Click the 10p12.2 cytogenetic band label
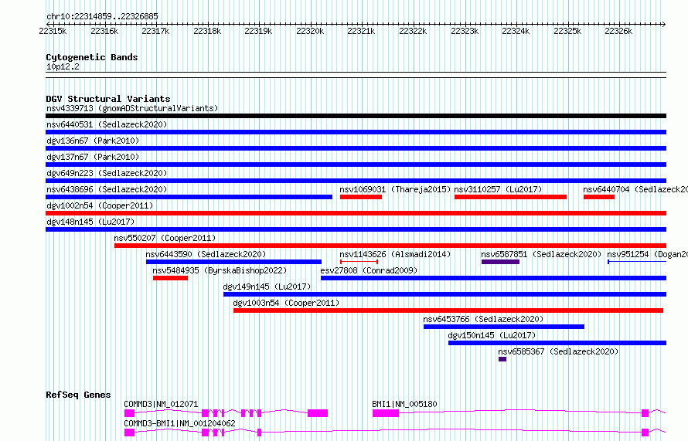Image resolution: width=688 pixels, height=441 pixels. pos(63,67)
